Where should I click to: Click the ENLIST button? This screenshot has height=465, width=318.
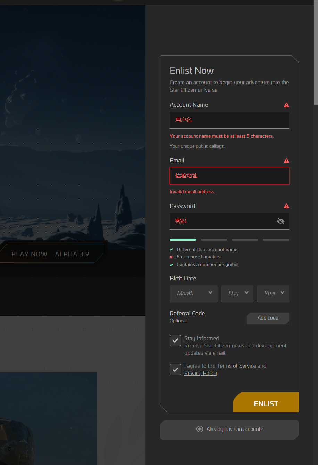coord(266,402)
